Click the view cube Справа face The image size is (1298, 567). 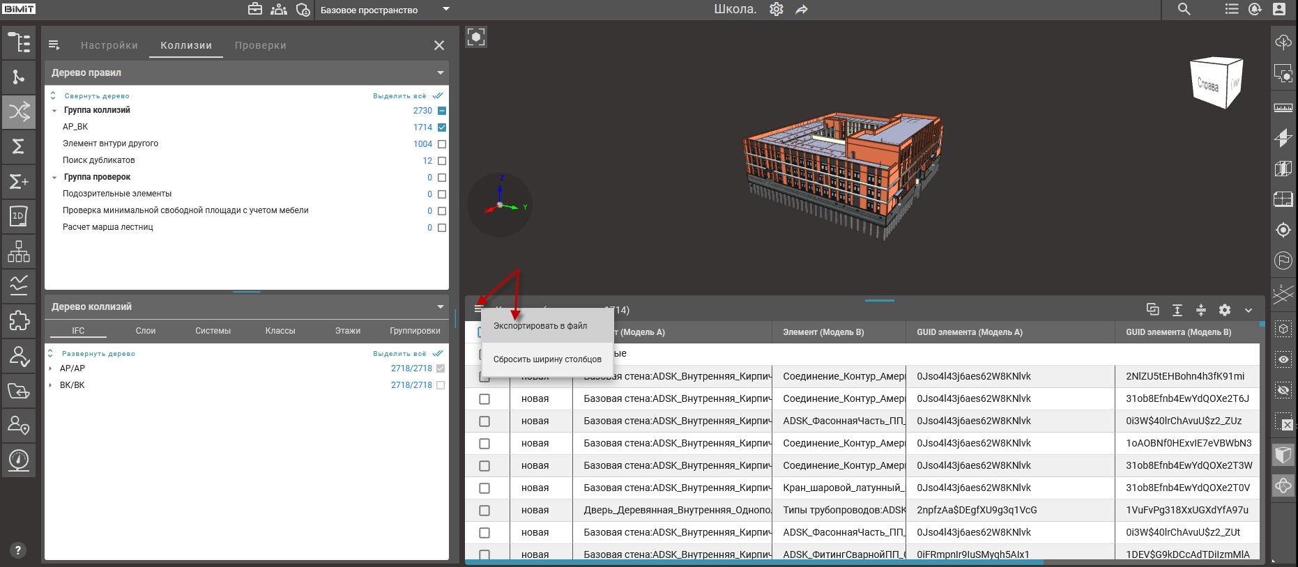[1208, 84]
